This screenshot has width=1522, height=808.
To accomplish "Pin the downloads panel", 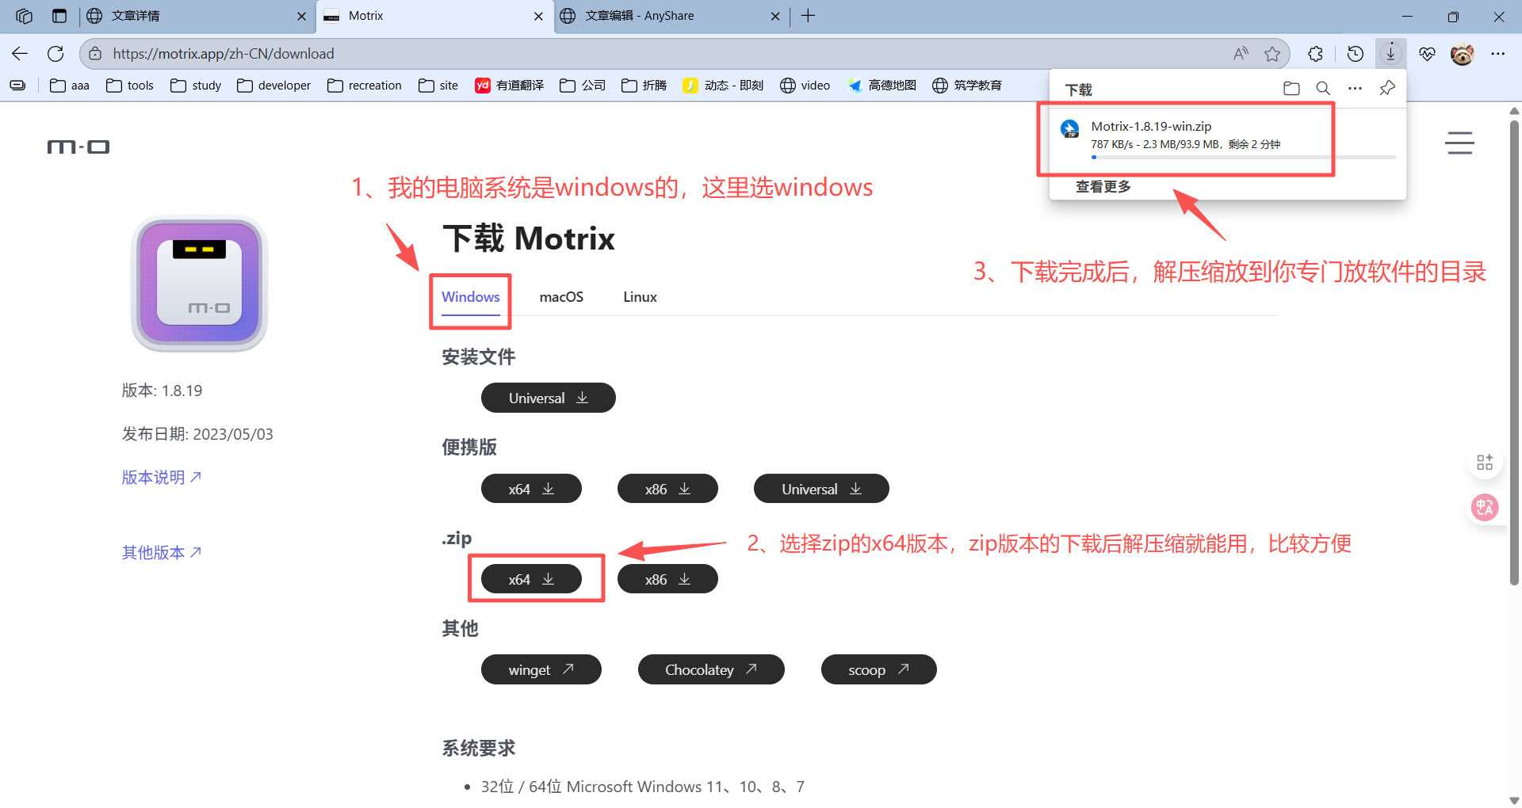I will [1387, 89].
